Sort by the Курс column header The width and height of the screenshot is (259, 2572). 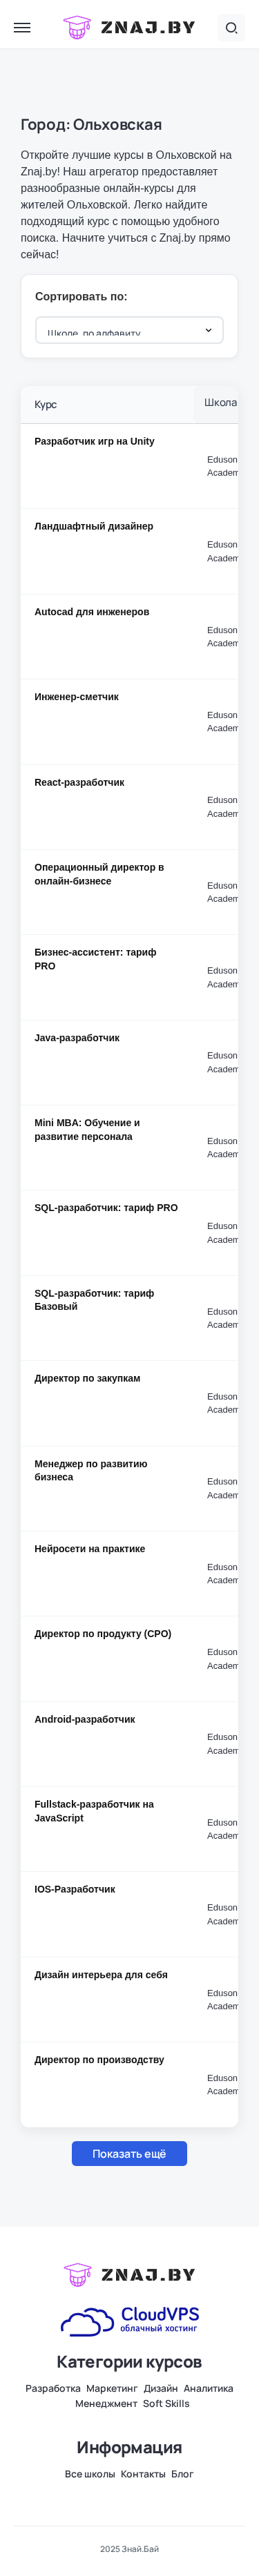(46, 405)
